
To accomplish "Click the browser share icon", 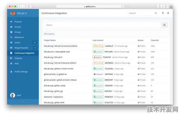I will 160,6.
